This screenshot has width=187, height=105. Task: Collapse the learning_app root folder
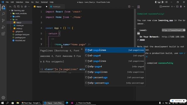point(10,10)
